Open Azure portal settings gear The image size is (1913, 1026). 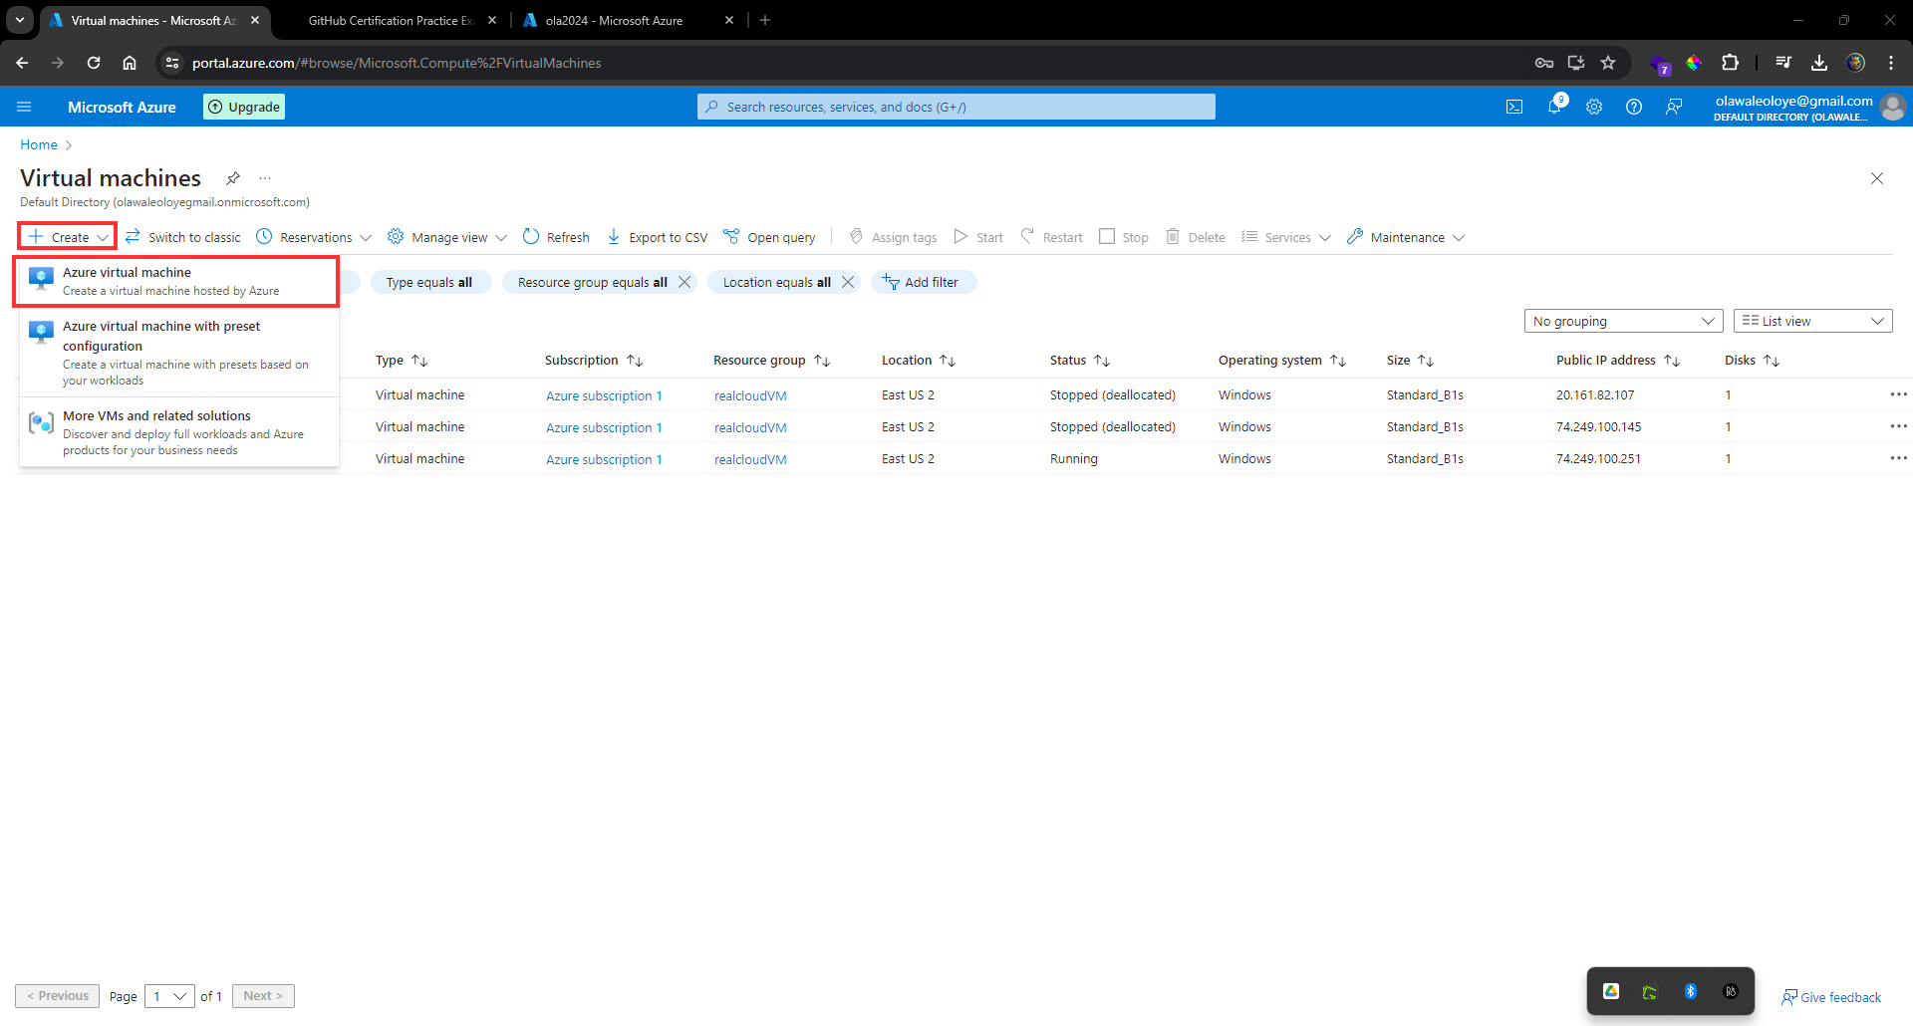pos(1594,107)
